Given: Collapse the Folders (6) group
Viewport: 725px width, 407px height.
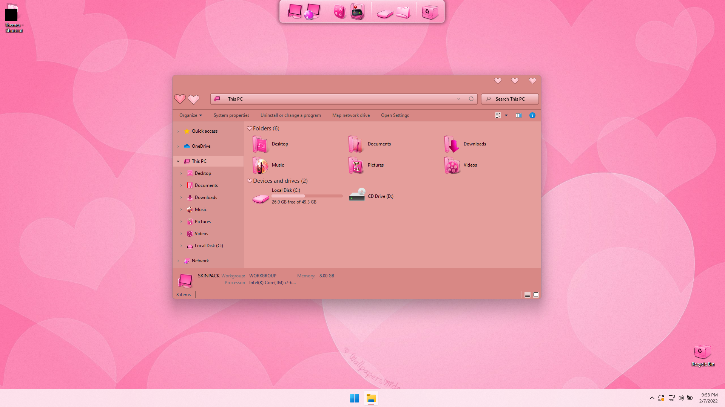Looking at the screenshot, I should pos(250,129).
